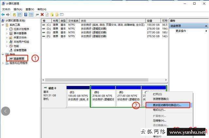Choose 打开(O) in the context menu
The image size is (209, 138).
click(157, 94)
